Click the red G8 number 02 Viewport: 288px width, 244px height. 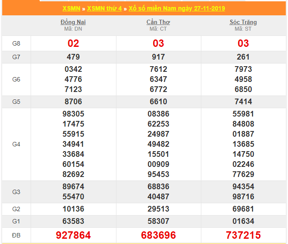coord(73,43)
